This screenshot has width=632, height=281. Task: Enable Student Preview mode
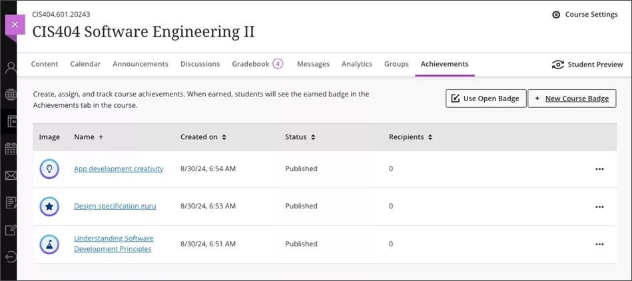pyautogui.click(x=587, y=65)
